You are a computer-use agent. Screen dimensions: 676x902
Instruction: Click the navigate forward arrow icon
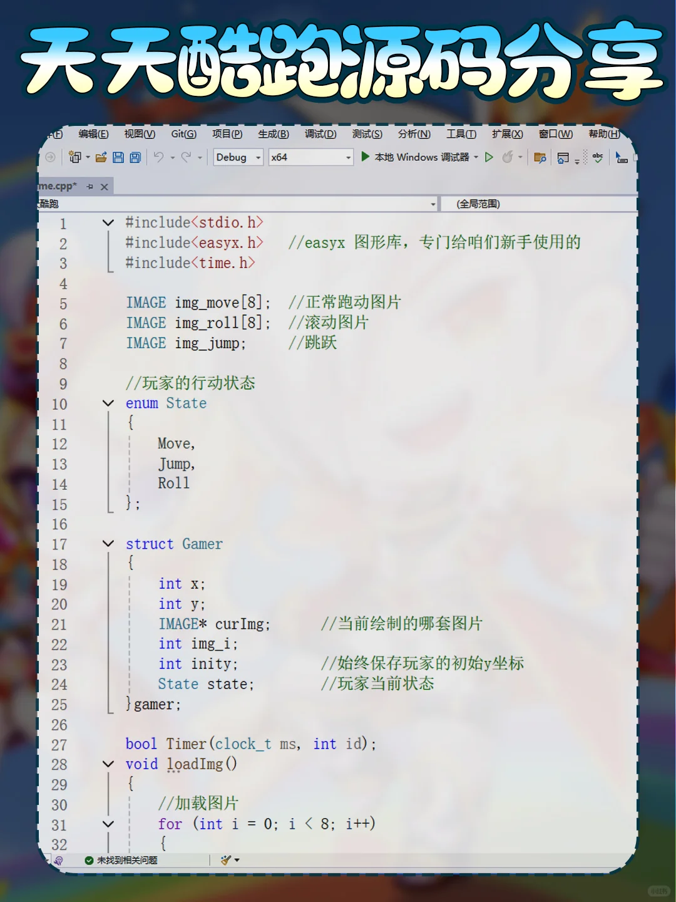click(51, 157)
